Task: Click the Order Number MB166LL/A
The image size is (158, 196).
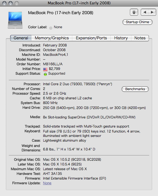Action: point(53,64)
